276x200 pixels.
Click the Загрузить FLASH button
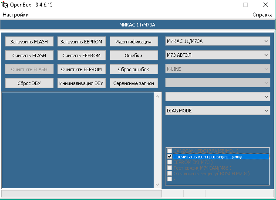pyautogui.click(x=30, y=42)
